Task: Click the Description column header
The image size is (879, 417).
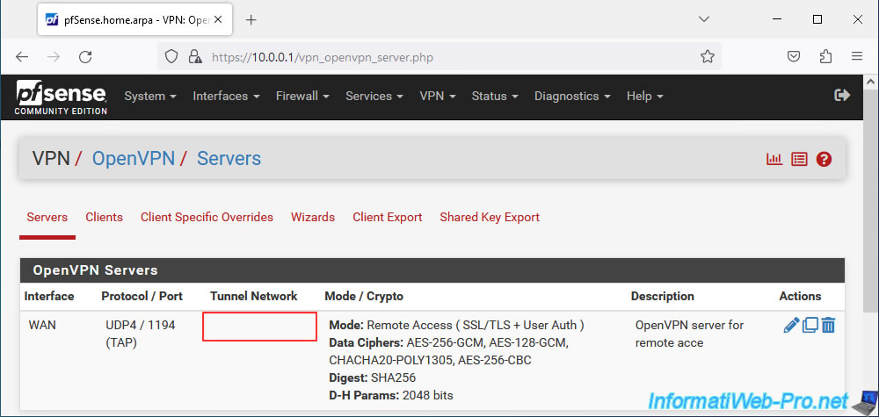Action: [662, 296]
